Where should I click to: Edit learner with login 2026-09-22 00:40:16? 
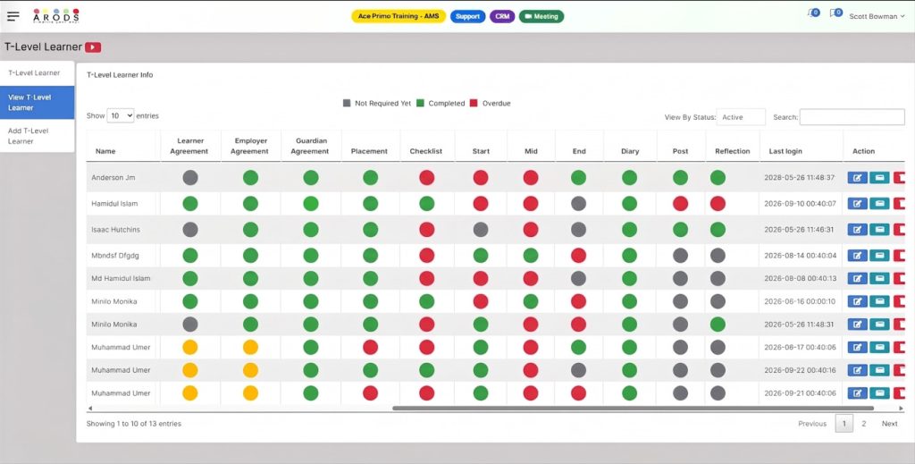click(857, 370)
